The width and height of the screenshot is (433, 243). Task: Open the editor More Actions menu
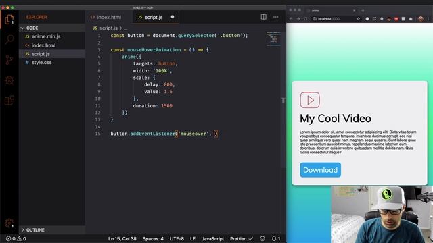coord(275,17)
